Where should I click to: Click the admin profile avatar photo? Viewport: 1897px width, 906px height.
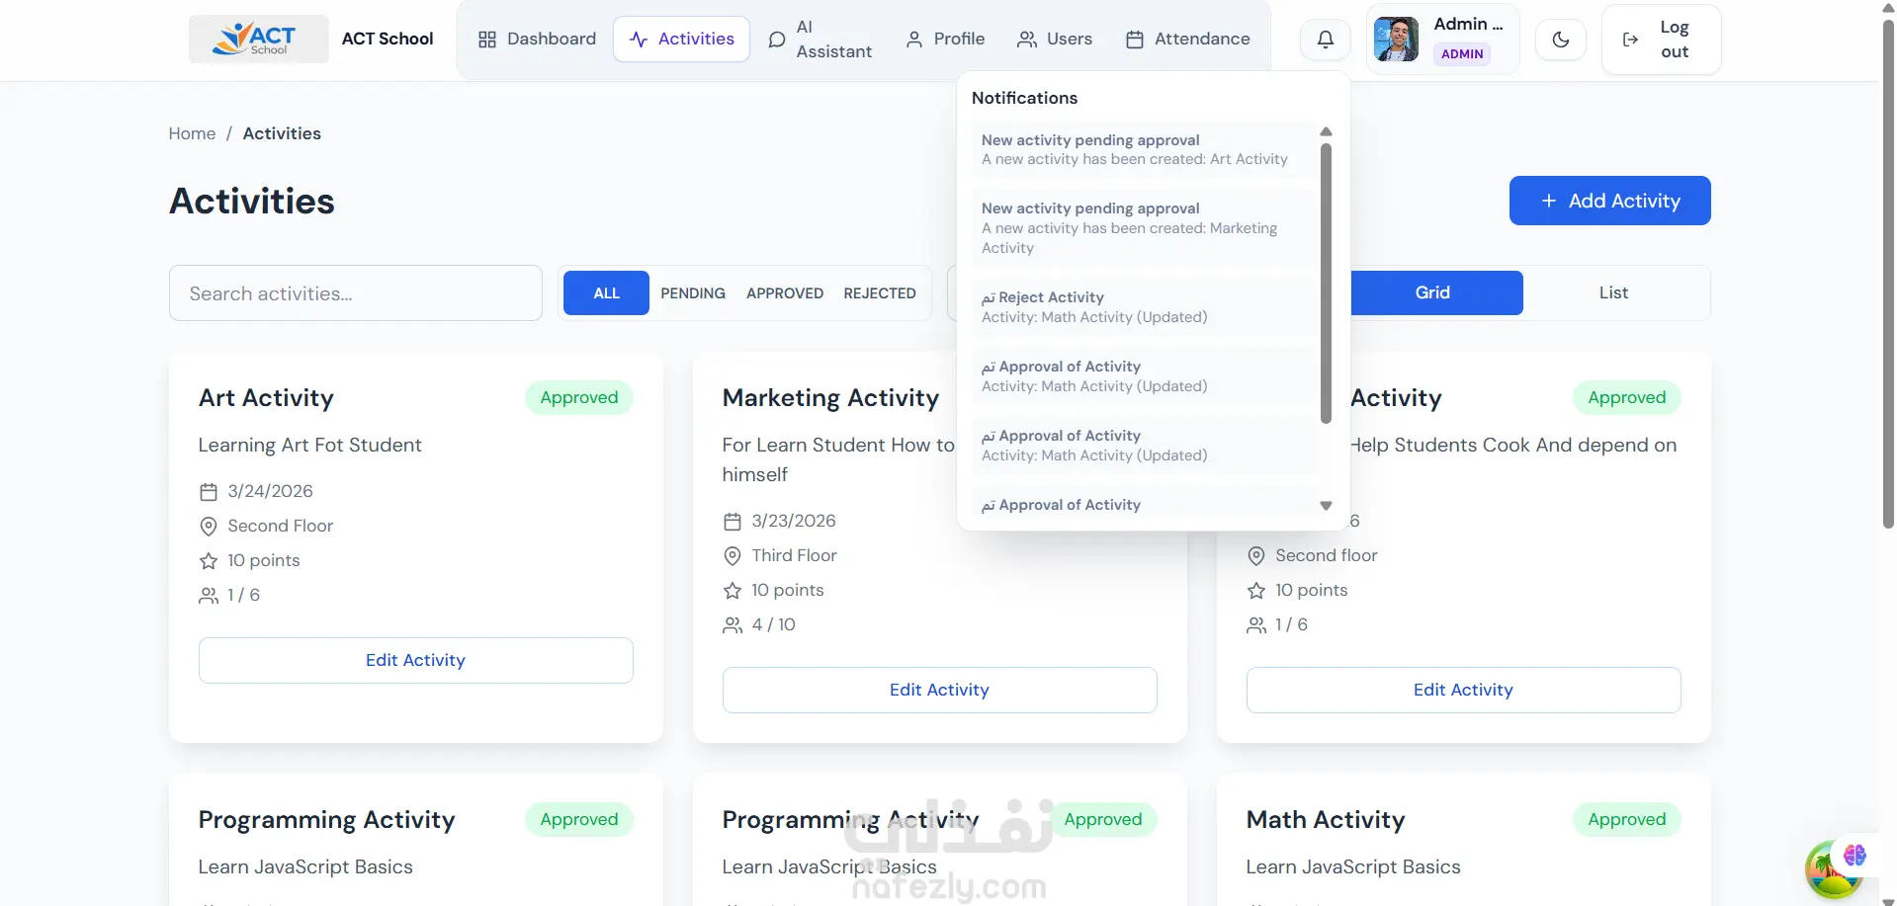tap(1396, 40)
